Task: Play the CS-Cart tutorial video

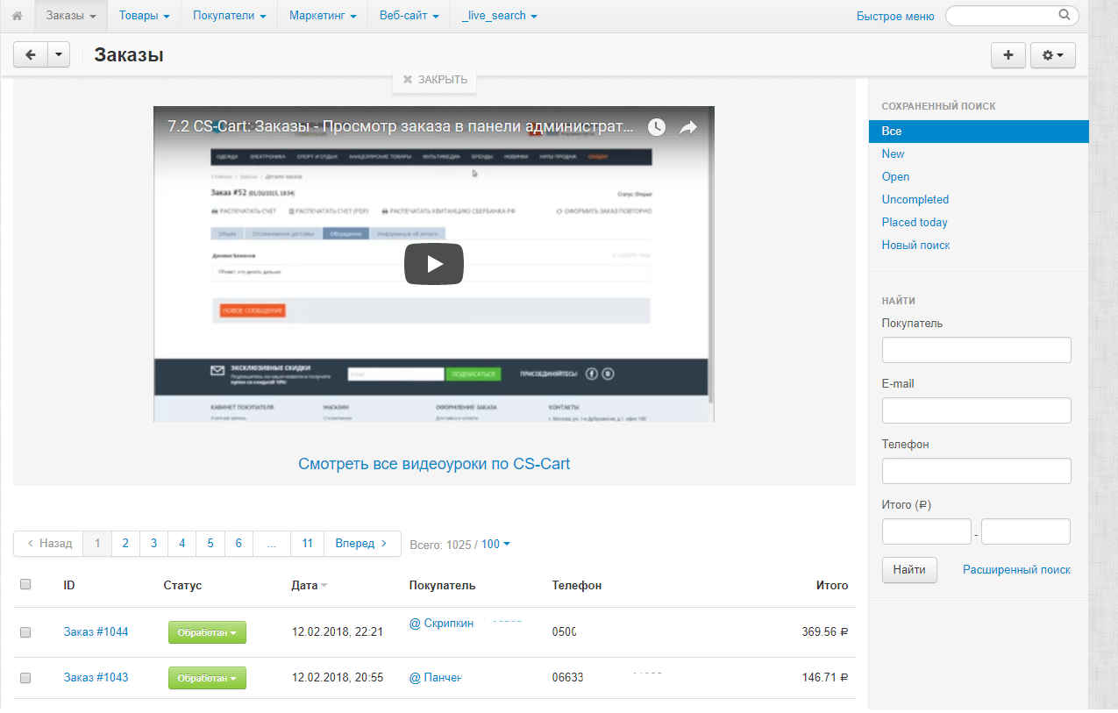Action: click(433, 264)
